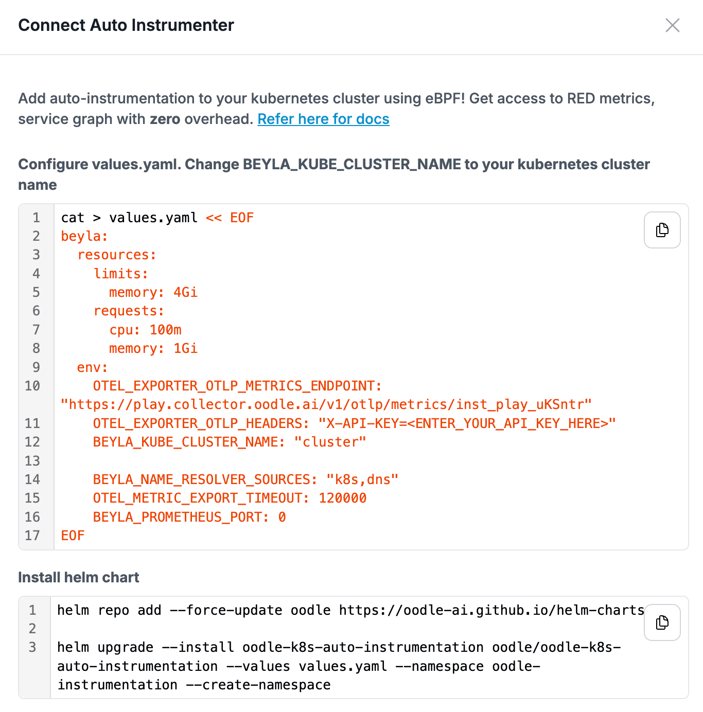
Task: Open the 'Refer here for docs' link
Action: (x=323, y=119)
